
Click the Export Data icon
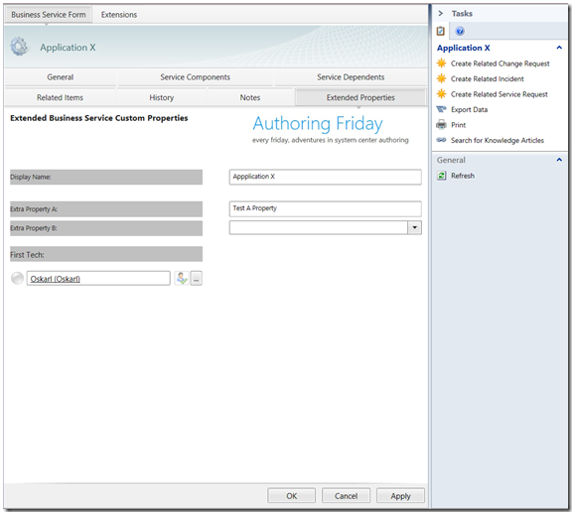coord(441,109)
